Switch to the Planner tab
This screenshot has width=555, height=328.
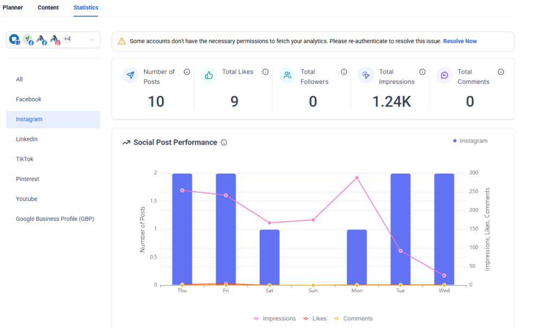coord(13,8)
